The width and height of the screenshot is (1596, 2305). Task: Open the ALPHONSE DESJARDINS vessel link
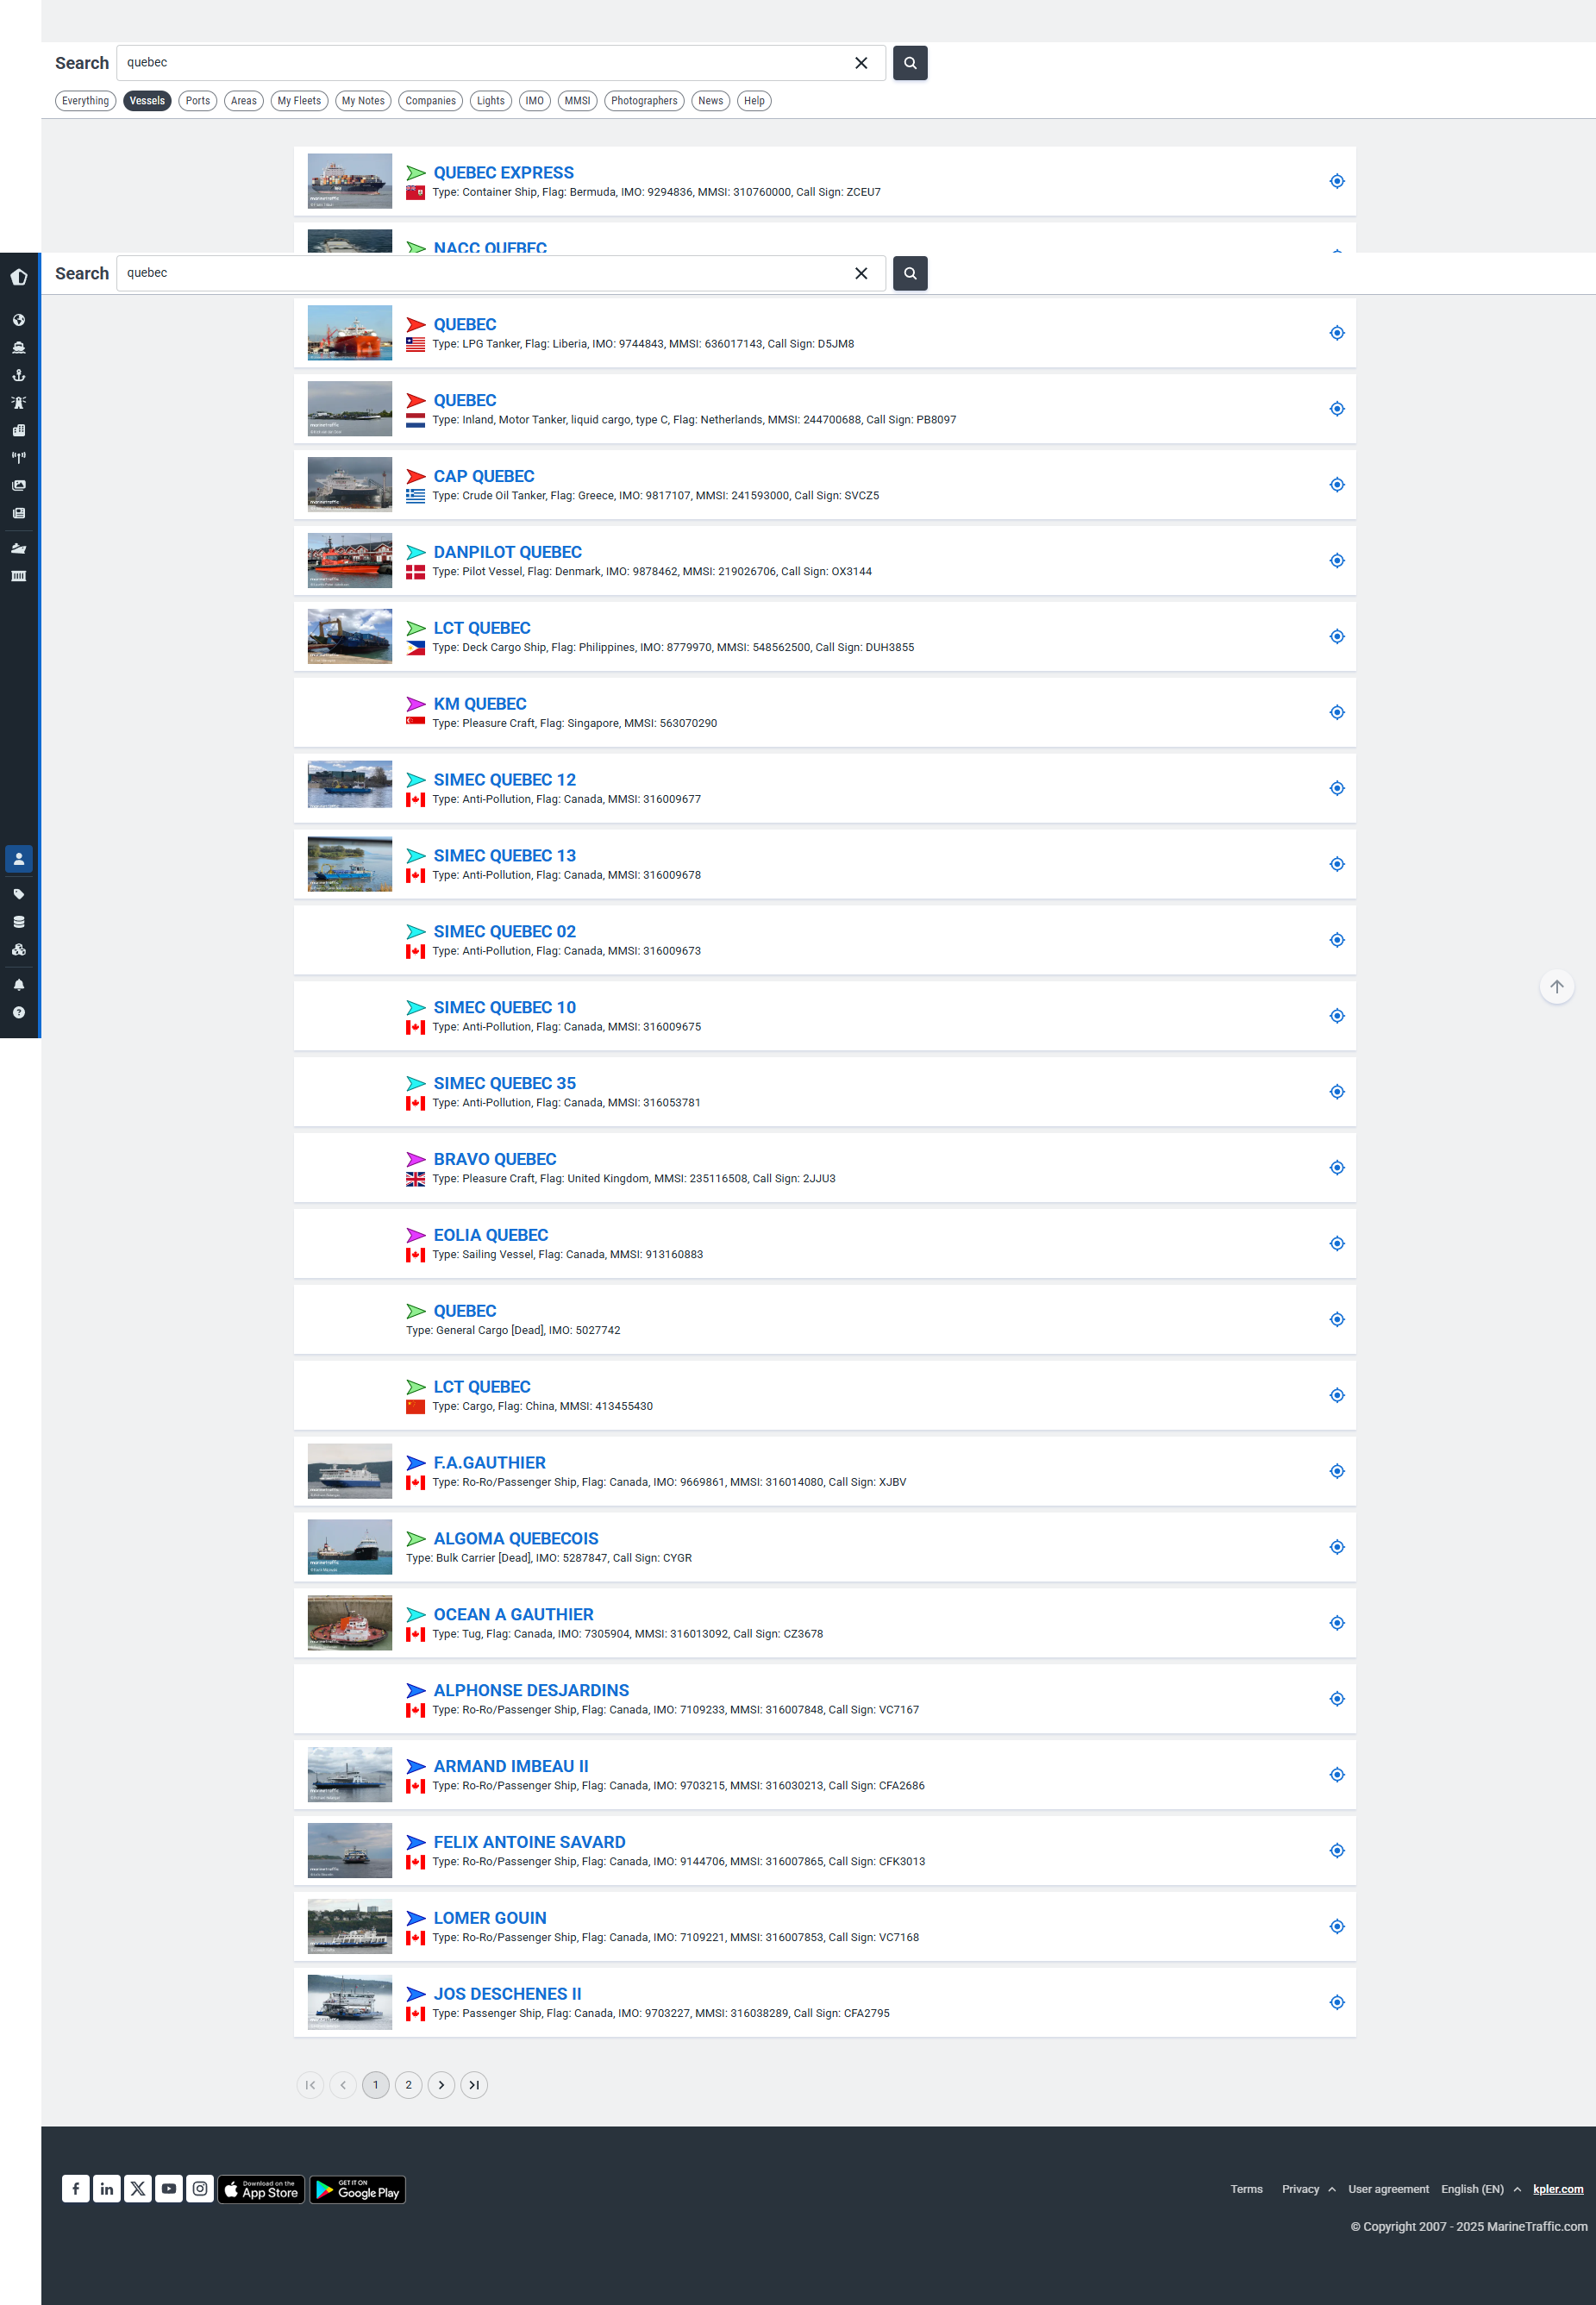(531, 1691)
